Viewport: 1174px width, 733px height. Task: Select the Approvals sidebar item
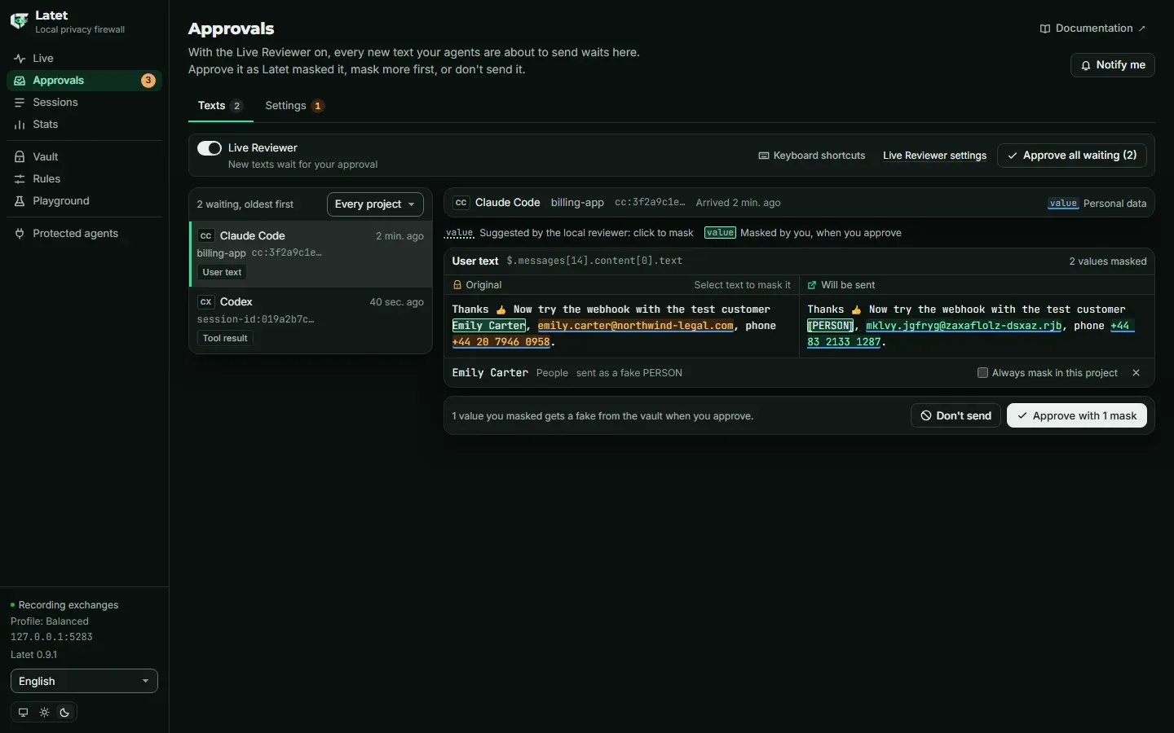coord(84,81)
